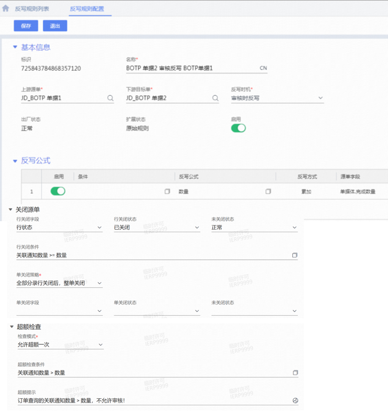Click the 反写方式 column header
The height and width of the screenshot is (411, 388).
(x=307, y=176)
